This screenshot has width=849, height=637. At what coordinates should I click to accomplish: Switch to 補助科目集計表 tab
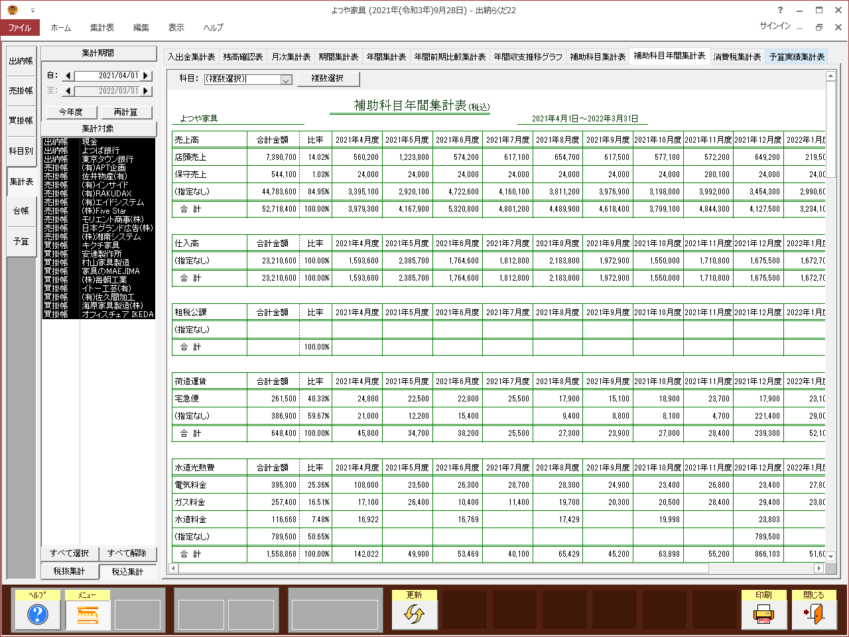(598, 57)
